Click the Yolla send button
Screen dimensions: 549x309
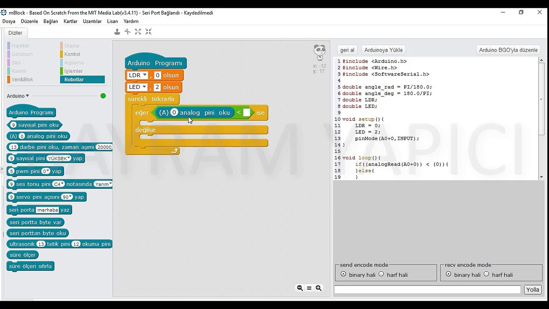click(533, 290)
